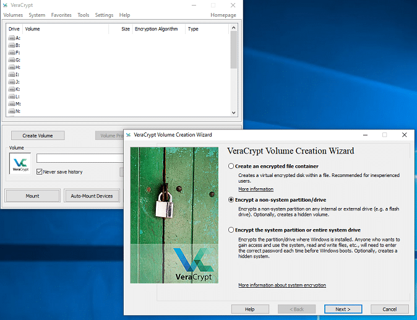Toggle Never save history checkbox
Screen dimensions: 417x320
(40, 172)
